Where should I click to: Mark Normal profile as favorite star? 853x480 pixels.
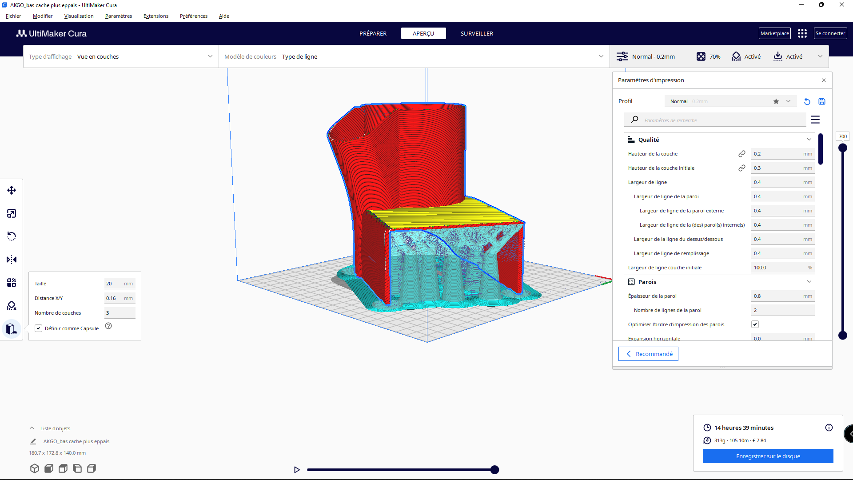point(776,101)
